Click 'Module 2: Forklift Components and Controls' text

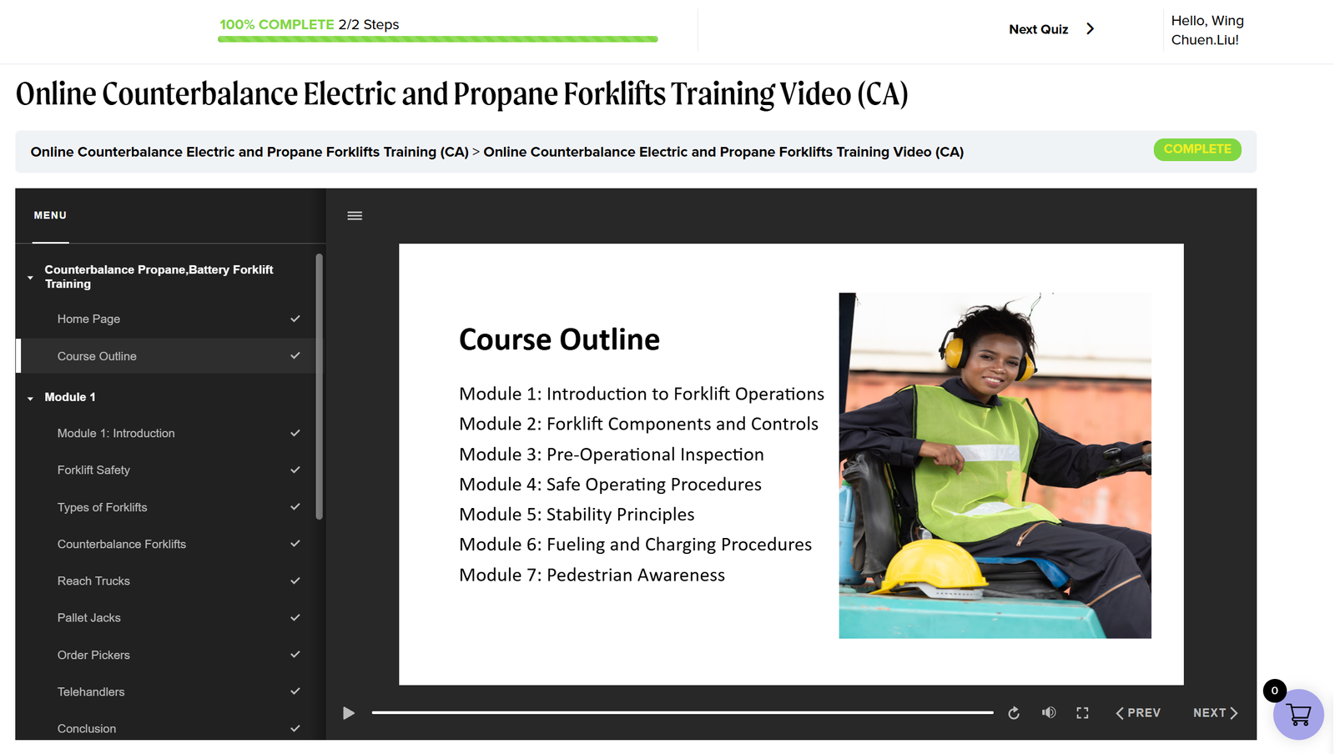[638, 424]
